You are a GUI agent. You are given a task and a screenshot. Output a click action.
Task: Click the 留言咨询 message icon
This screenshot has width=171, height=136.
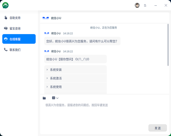pyautogui.click(x=6, y=28)
